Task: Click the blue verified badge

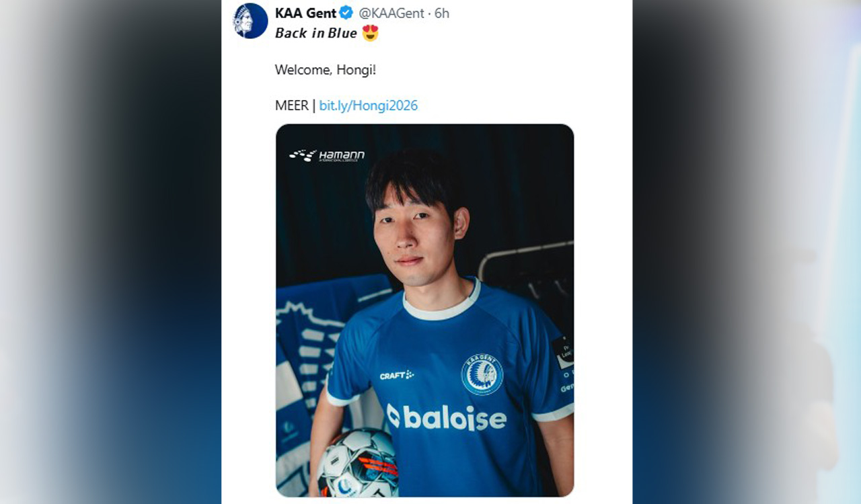Action: click(346, 13)
